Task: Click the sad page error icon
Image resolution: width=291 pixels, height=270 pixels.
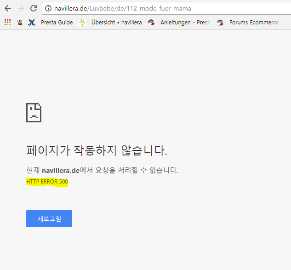Action: [34, 113]
